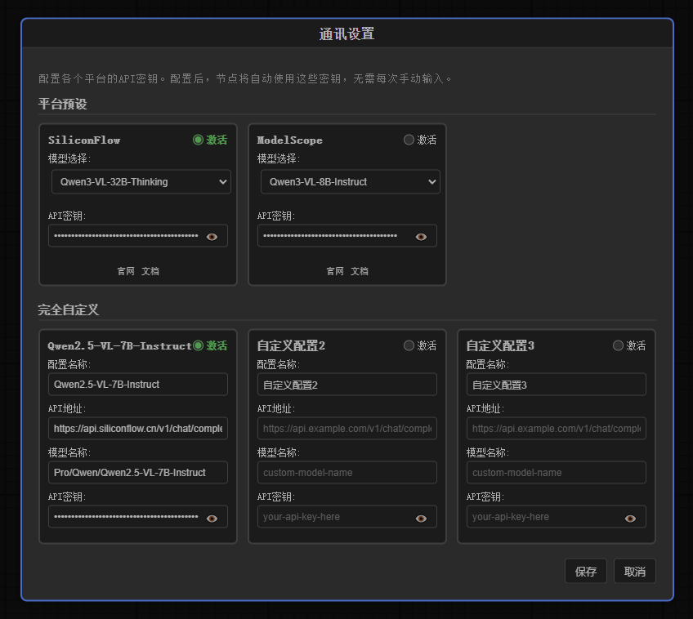
Task: Focus the SiliconFlow API密钥 field
Action: (138, 236)
